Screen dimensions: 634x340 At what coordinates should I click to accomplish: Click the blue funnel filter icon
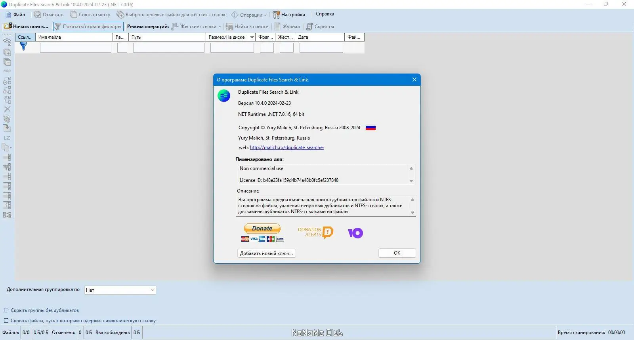[24, 47]
